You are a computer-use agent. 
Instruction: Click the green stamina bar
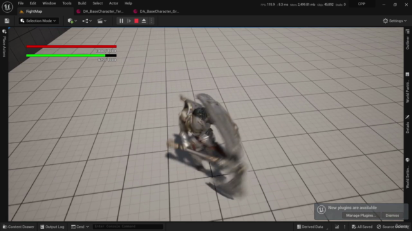click(x=71, y=55)
